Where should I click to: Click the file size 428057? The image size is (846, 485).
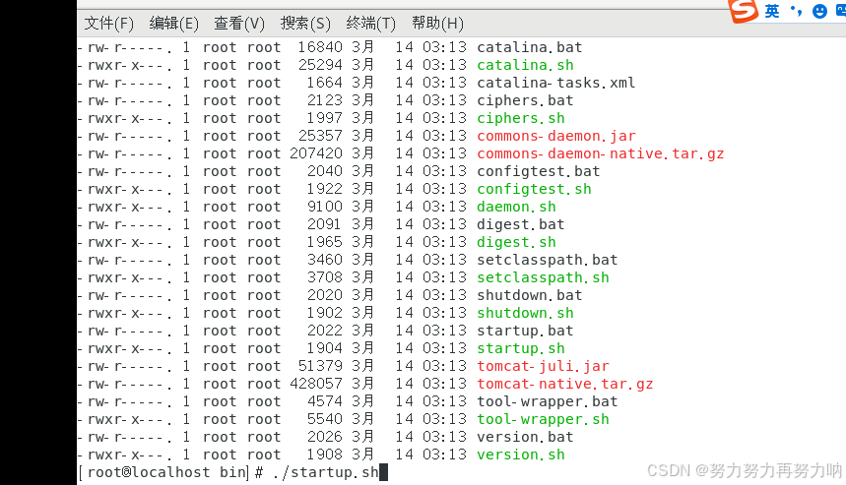coord(315,385)
